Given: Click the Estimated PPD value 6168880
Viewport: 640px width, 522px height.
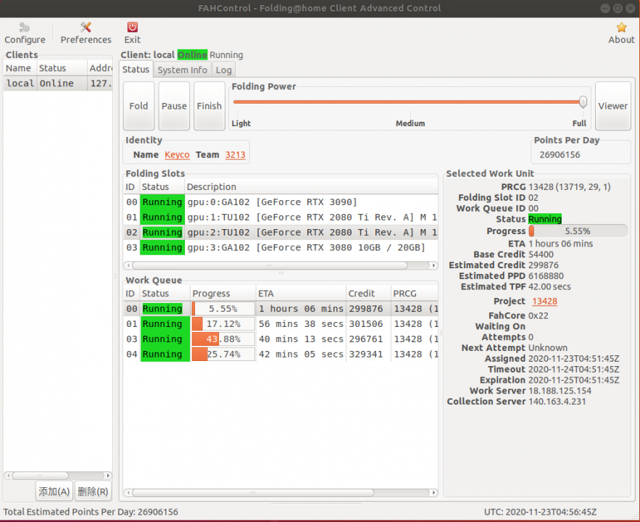Looking at the screenshot, I should click(x=546, y=276).
